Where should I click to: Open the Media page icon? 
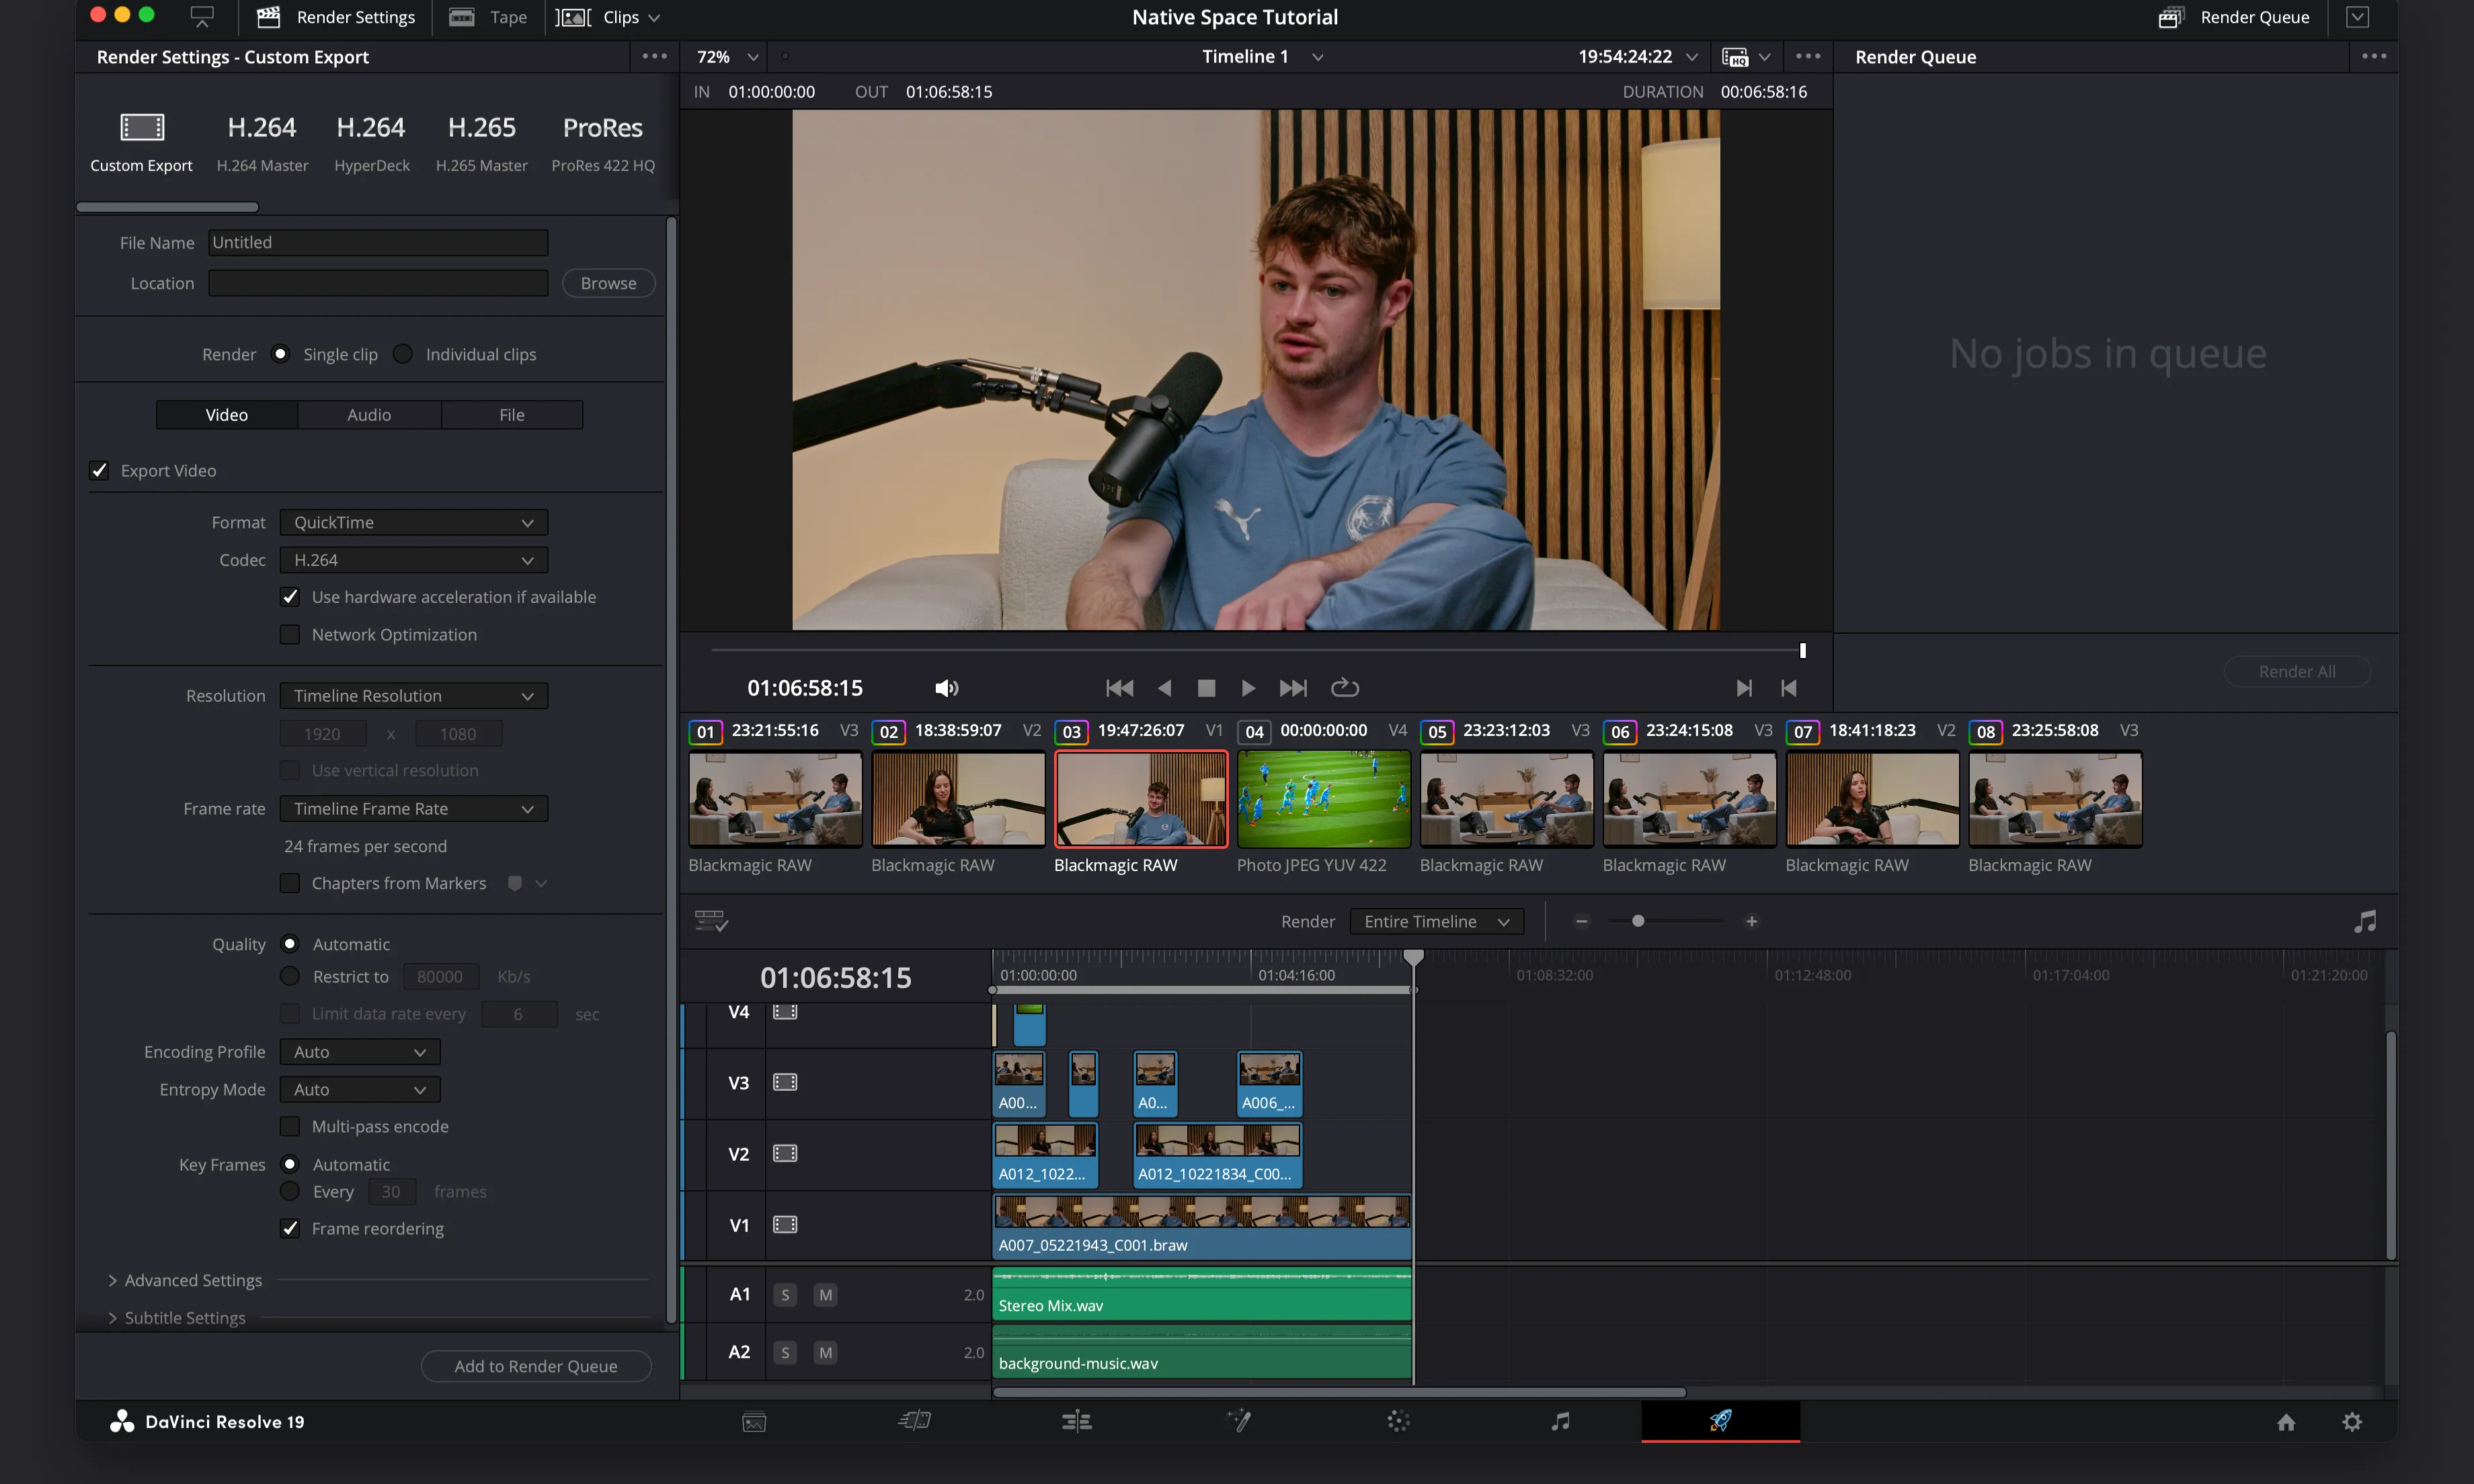[x=754, y=1422]
